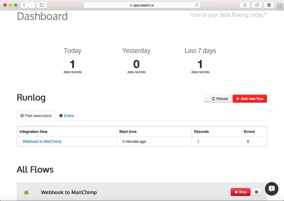Open Webhook to MailChimp runlog link
The width and height of the screenshot is (284, 201).
pyautogui.click(x=42, y=142)
